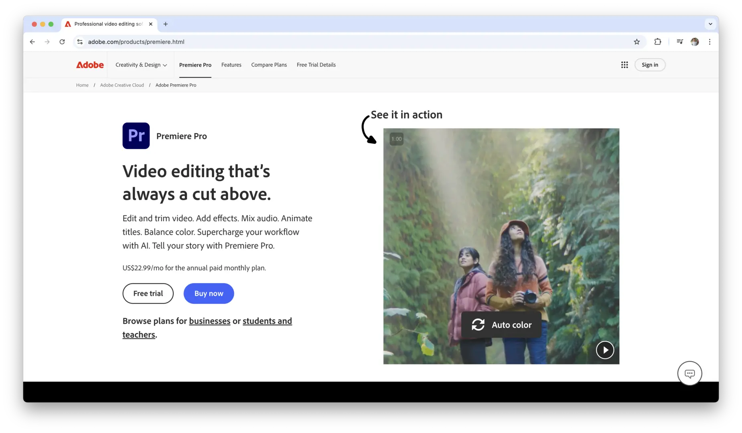Open a new browser tab

166,24
